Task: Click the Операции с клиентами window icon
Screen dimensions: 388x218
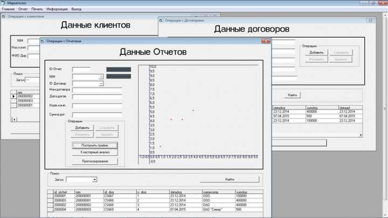Action: (x=3, y=16)
